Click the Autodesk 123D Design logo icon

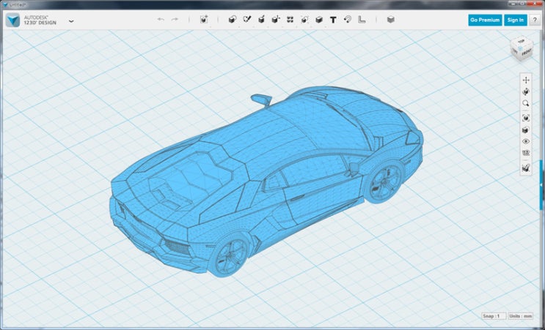coord(12,20)
